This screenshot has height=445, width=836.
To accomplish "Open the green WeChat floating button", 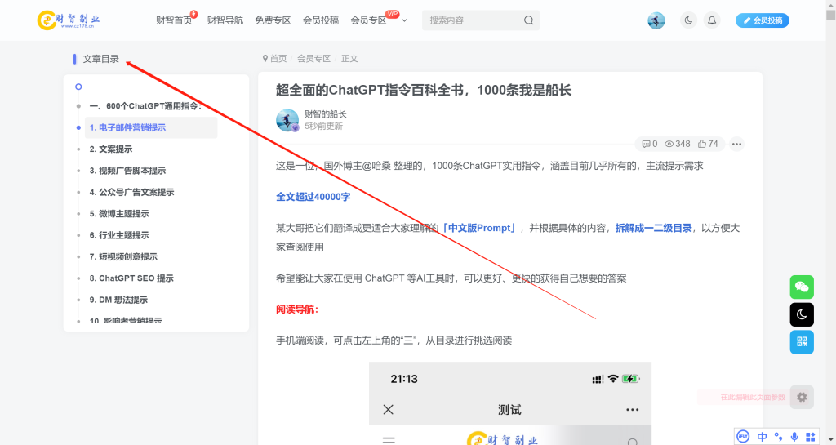I will [802, 287].
